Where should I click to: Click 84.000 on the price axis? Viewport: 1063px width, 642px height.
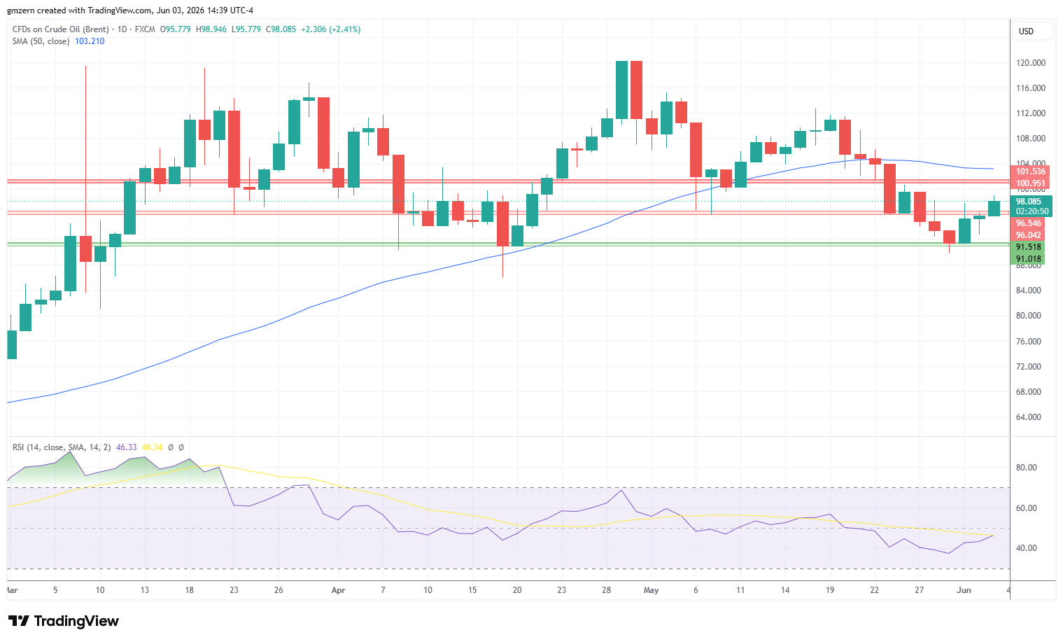click(1029, 291)
